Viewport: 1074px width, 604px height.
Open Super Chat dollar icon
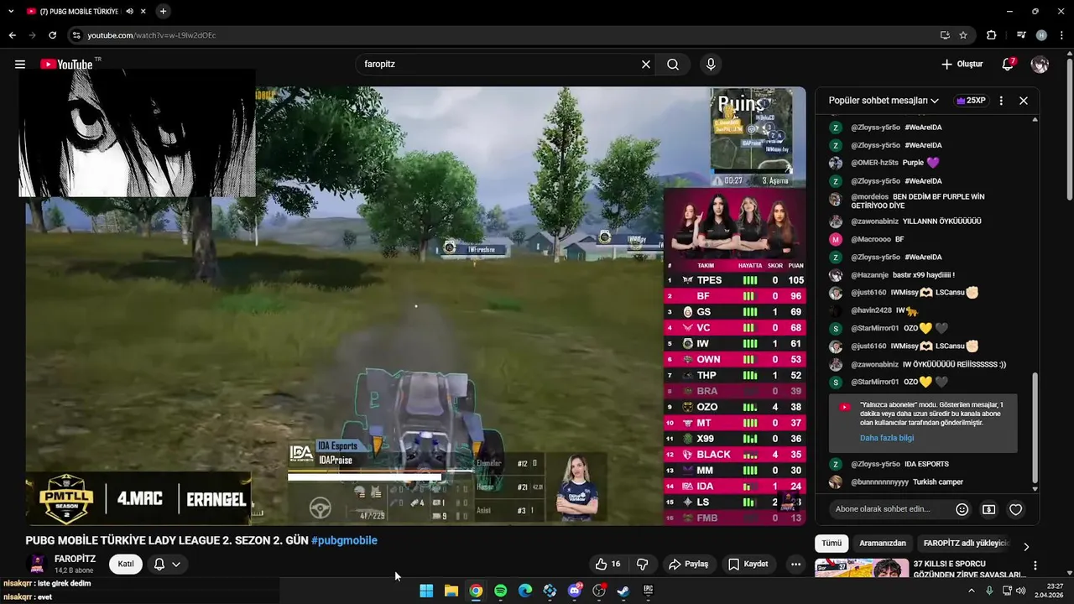pyautogui.click(x=989, y=509)
